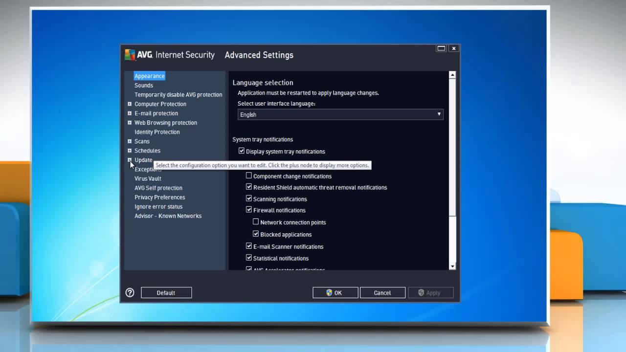This screenshot has height=352, width=626.
Task: Select Identity Protection in tree
Action: coord(157,132)
